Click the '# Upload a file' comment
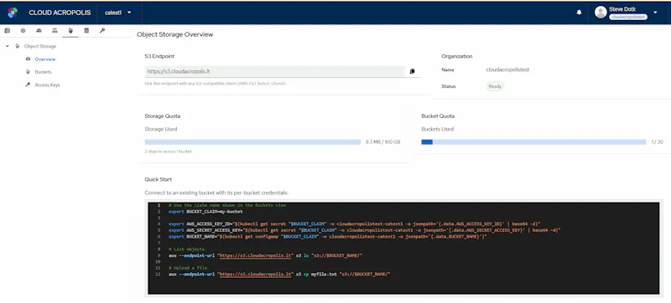Screen dimensions: 671x303 tap(188, 268)
